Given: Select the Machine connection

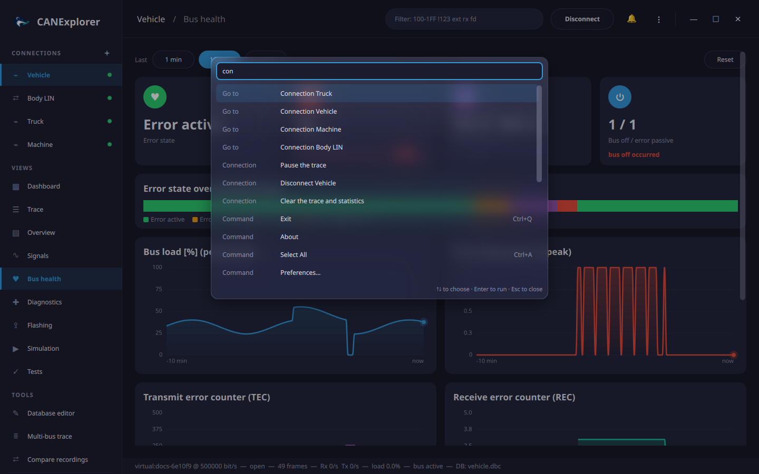Looking at the screenshot, I should coord(61,145).
